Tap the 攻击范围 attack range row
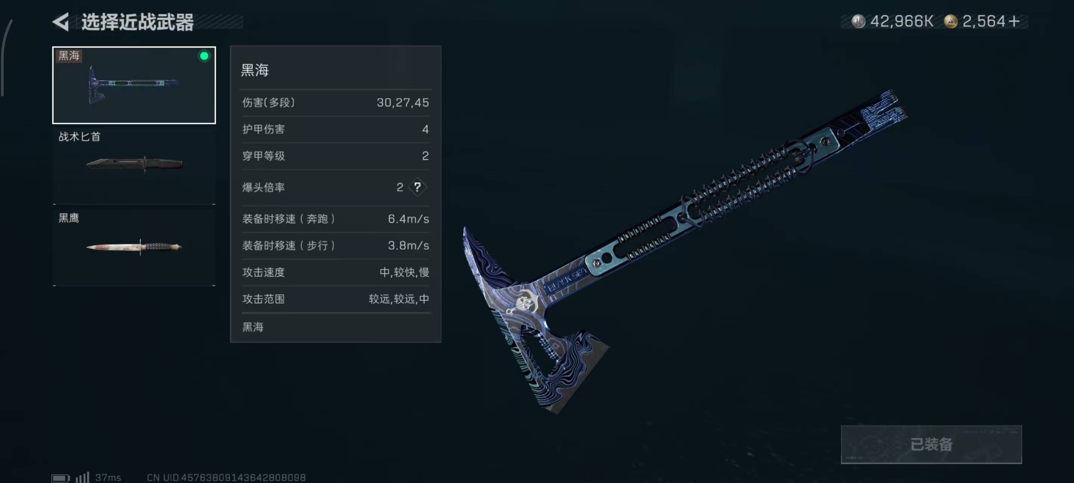This screenshot has width=1074, height=483. pyautogui.click(x=336, y=299)
